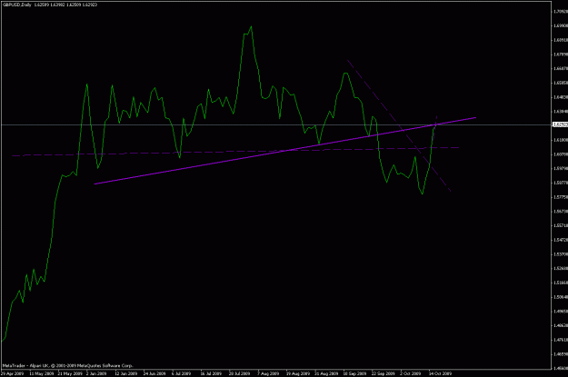
Task: Click the '11 May 2009' date label
Action: coord(41,373)
